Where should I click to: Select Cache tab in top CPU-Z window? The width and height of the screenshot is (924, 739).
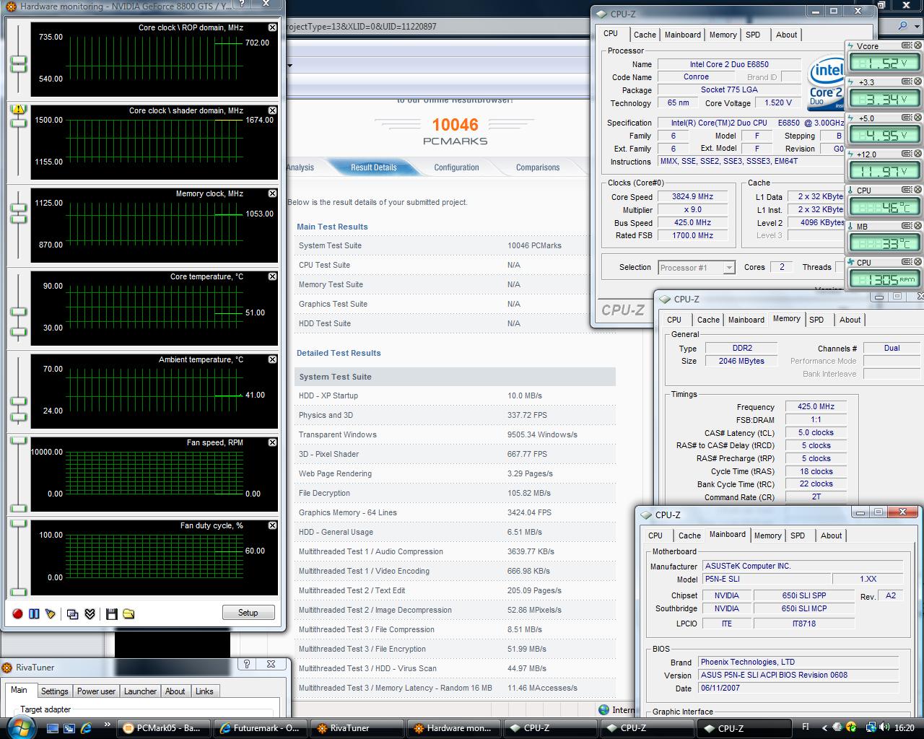point(645,35)
